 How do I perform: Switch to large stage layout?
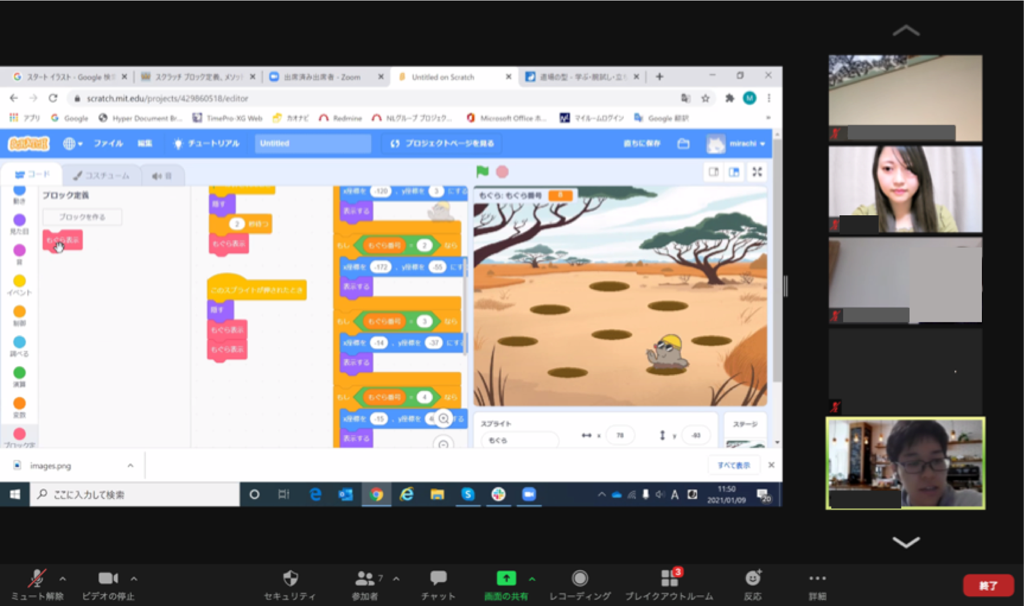pyautogui.click(x=734, y=171)
